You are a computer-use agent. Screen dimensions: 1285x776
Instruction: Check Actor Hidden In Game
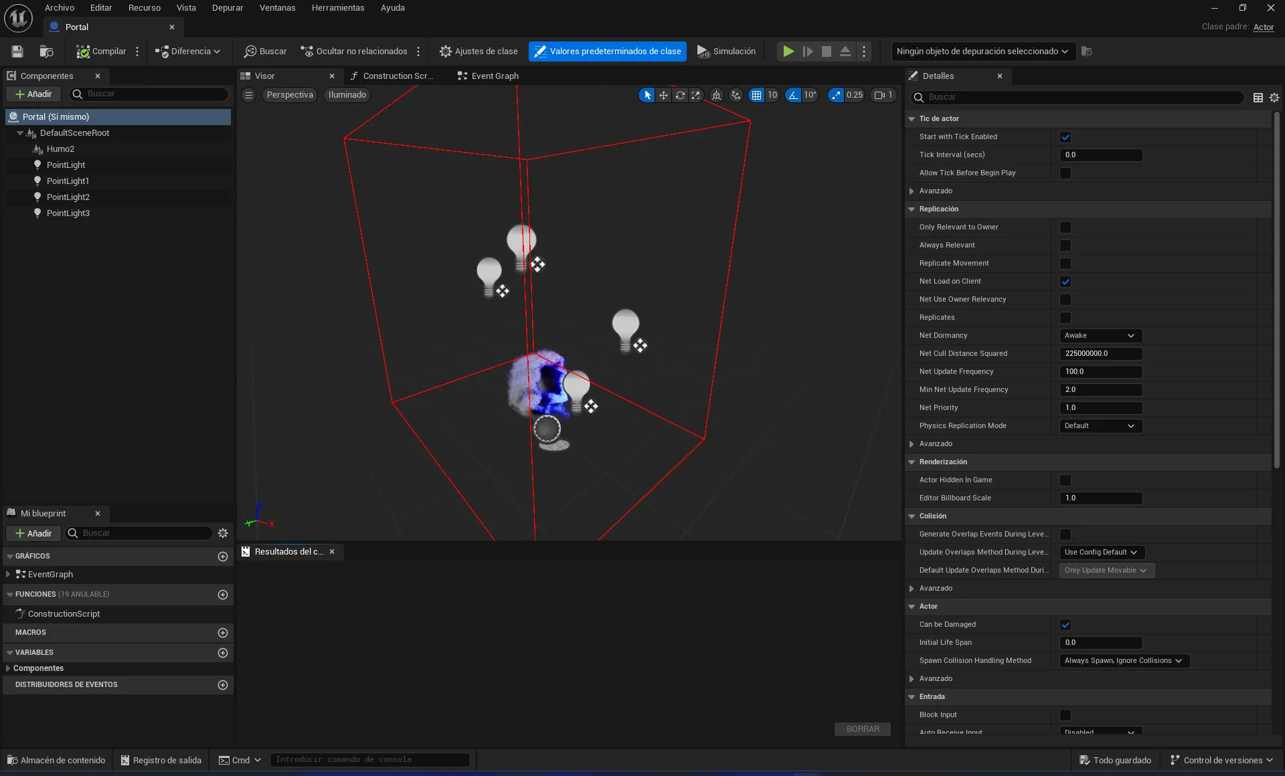click(x=1065, y=480)
